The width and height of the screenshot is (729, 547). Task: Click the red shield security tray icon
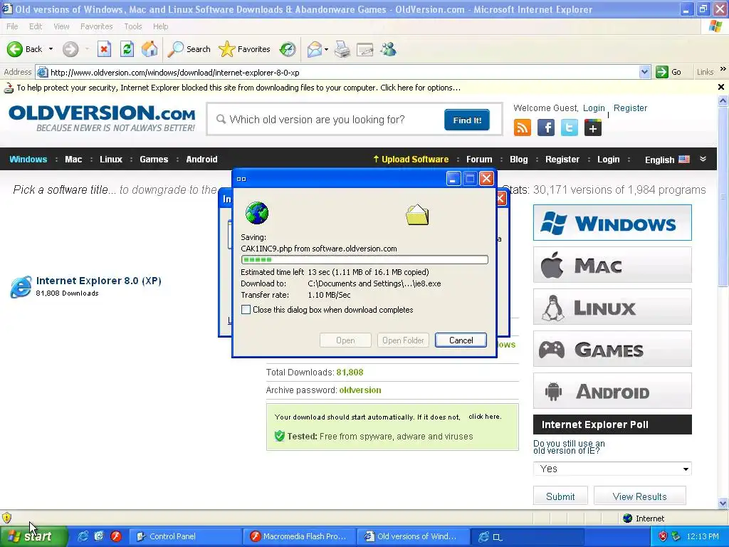[x=663, y=536]
